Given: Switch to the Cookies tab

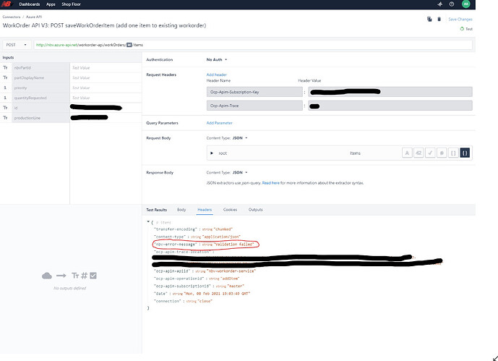Looking at the screenshot, I should (x=230, y=210).
